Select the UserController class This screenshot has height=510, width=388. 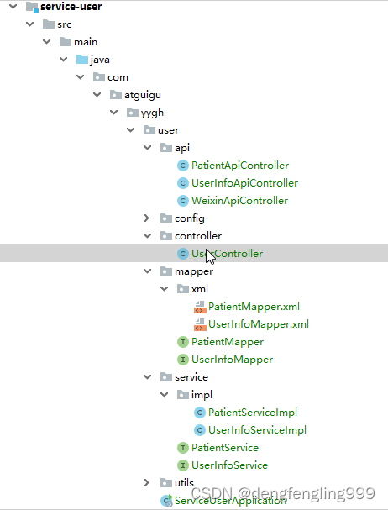pos(194,254)
